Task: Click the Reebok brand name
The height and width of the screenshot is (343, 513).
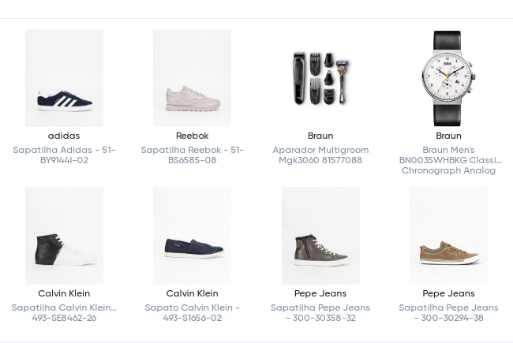Action: pos(192,136)
